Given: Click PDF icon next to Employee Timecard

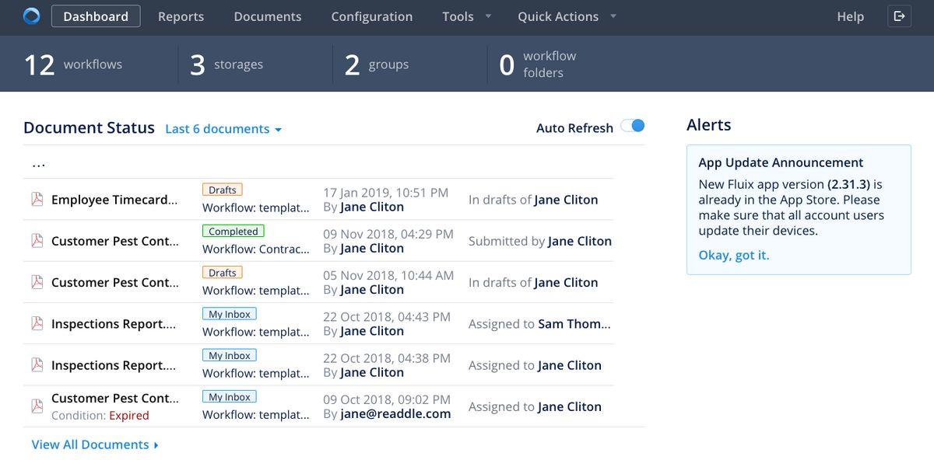Looking at the screenshot, I should [37, 200].
